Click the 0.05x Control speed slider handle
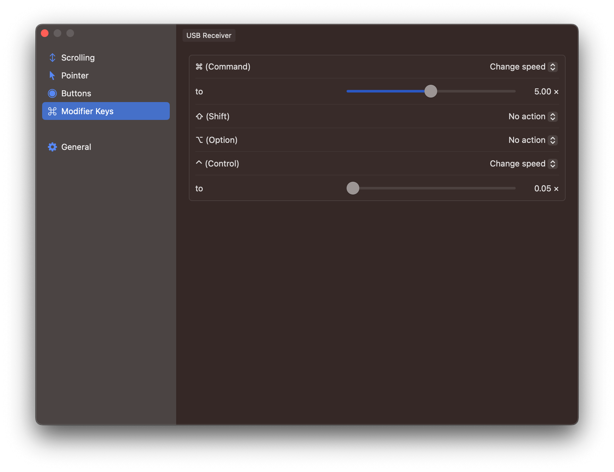 click(x=353, y=188)
